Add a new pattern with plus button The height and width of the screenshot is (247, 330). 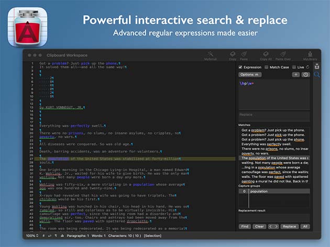click(x=295, y=75)
